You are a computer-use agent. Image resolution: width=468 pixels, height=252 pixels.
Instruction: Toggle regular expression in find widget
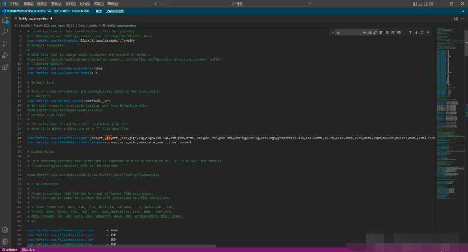pos(375,32)
